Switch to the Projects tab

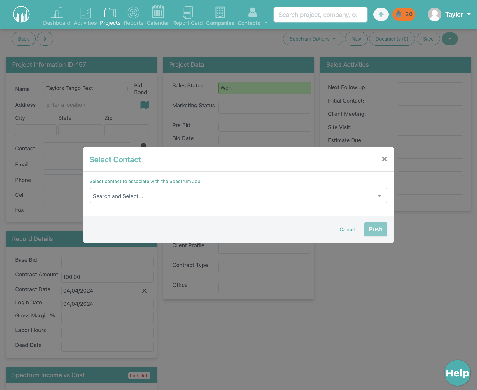click(x=110, y=16)
